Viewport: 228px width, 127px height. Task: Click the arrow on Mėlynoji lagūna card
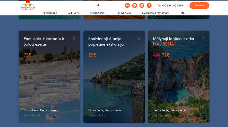(x=203, y=38)
